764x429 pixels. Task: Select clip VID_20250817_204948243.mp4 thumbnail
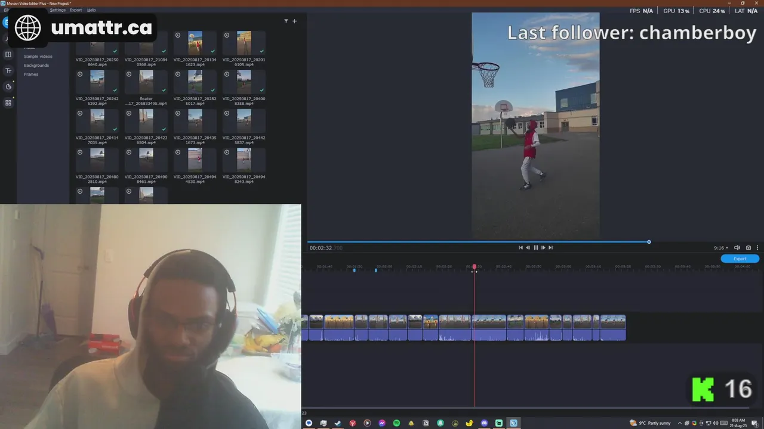pos(244,160)
